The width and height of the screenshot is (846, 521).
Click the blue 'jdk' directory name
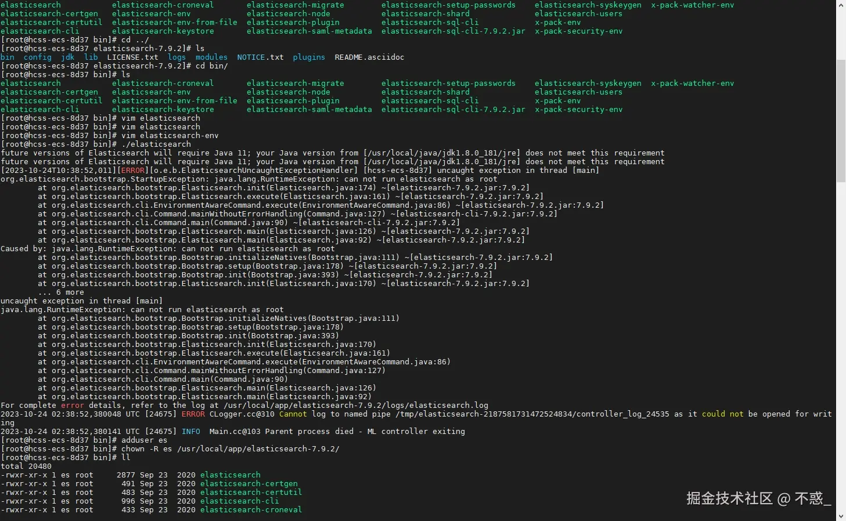coord(68,57)
